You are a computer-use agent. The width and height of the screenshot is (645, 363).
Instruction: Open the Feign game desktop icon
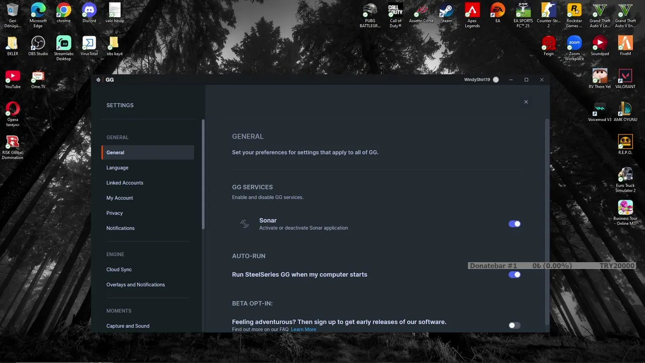coord(549,43)
